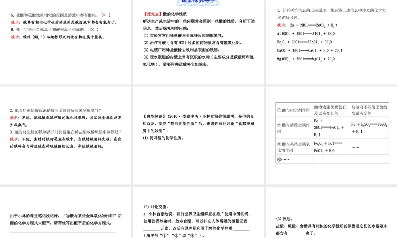Click the line '1. 分析所给信息的反应原理'
Viewport: 397px width, 238px height.
point(331,10)
